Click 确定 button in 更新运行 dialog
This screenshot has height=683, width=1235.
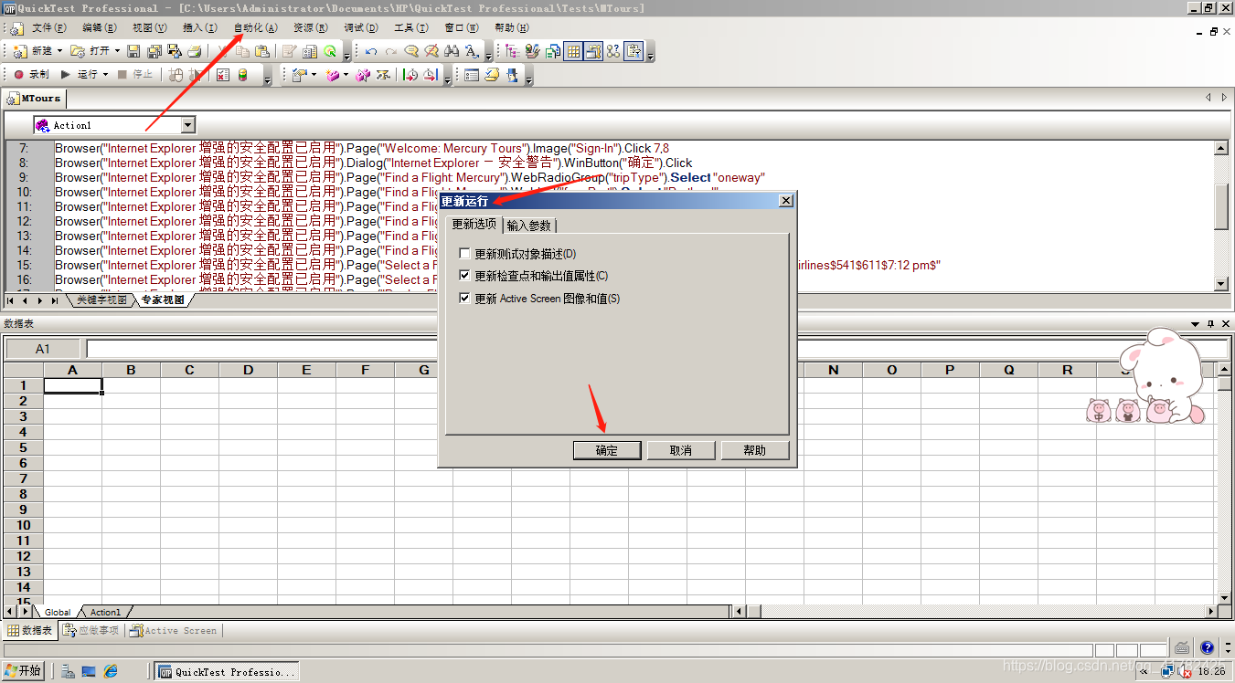[607, 450]
